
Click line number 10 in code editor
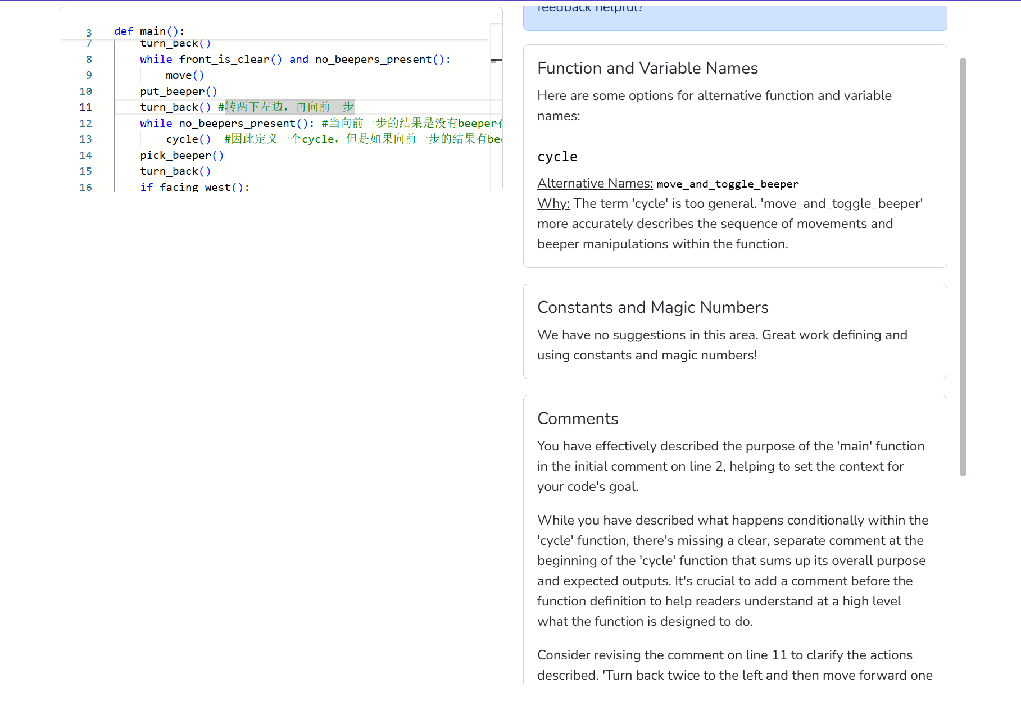tap(85, 91)
